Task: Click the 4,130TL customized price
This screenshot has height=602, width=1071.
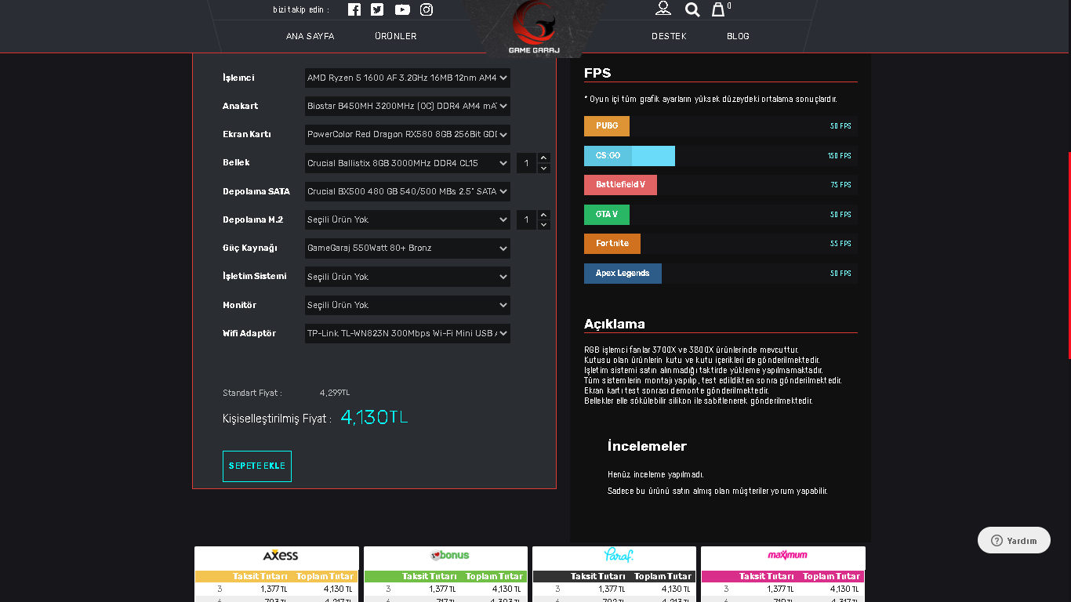Action: (374, 418)
